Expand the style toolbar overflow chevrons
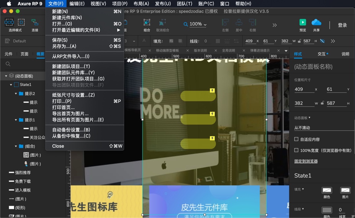The image size is (355, 218). tap(333, 41)
